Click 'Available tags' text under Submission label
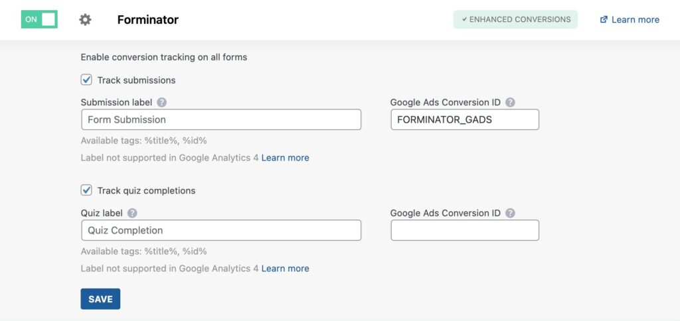This screenshot has width=680, height=321. [143, 141]
